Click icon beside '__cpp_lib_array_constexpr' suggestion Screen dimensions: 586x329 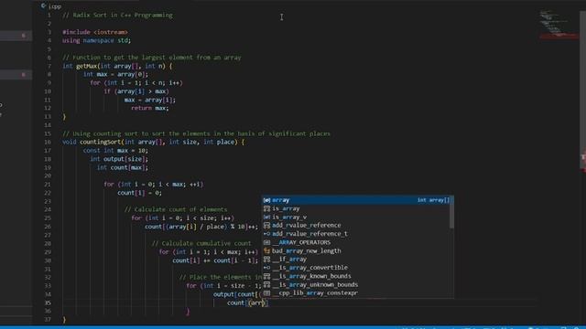(x=266, y=293)
